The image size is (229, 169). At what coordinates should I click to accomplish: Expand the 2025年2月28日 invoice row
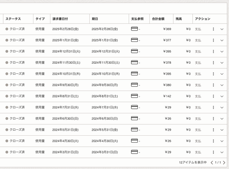coord(222,29)
